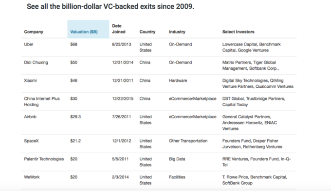Open China Internet Plus Holding entry

42,101
